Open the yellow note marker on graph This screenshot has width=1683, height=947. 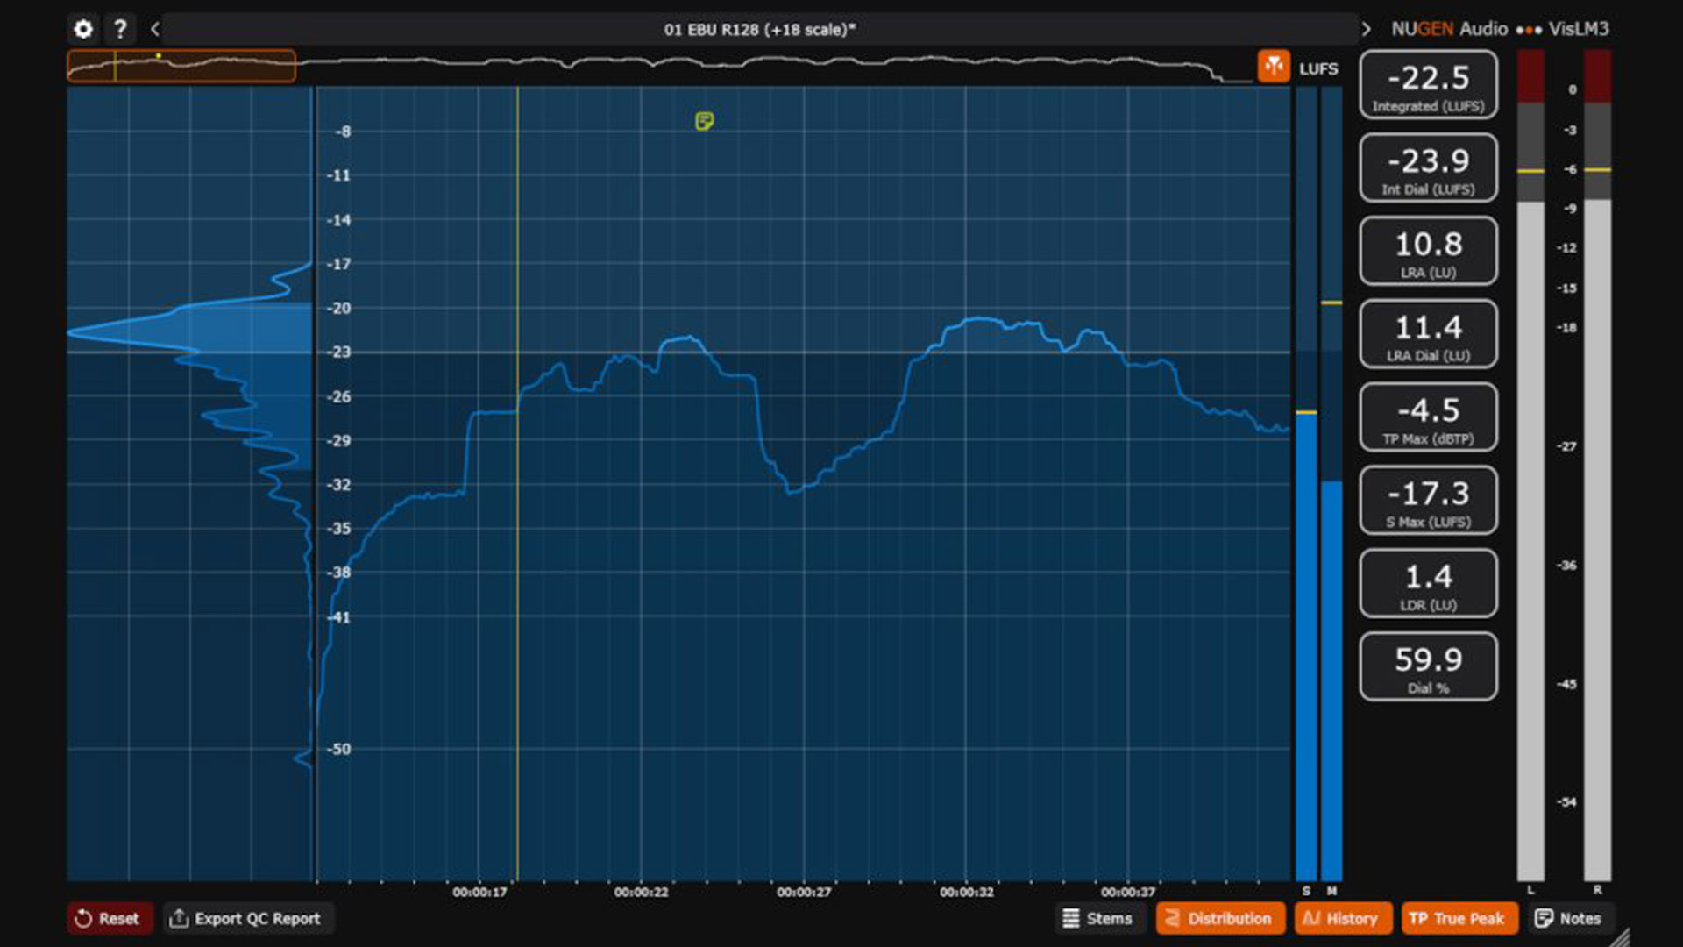click(x=704, y=121)
